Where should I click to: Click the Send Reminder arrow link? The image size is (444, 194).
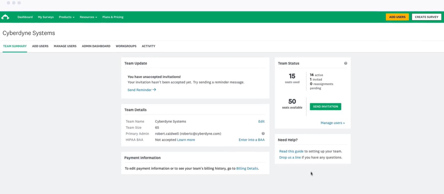coord(142,90)
